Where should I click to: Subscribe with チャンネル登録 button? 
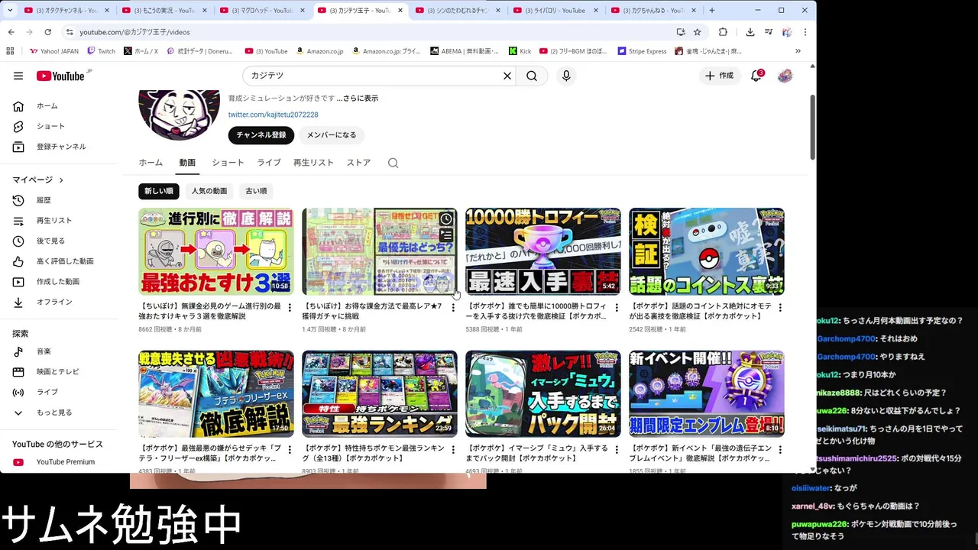pos(261,135)
